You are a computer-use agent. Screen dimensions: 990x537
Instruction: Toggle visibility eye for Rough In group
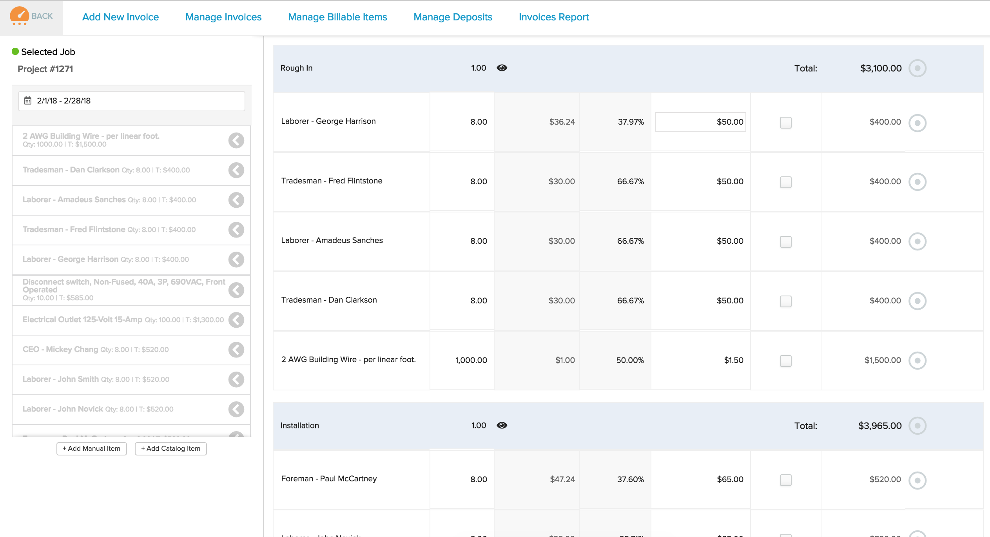502,68
